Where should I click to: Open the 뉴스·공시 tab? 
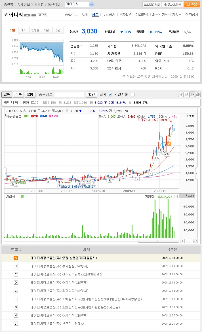pos(109,15)
